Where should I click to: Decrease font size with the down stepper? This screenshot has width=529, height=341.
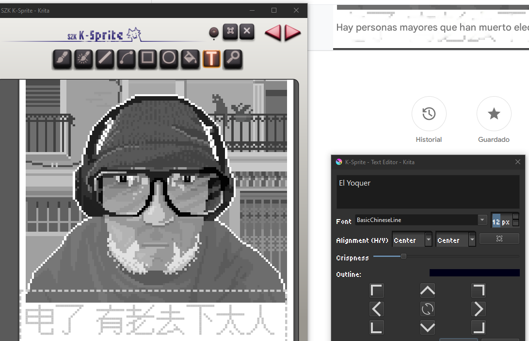click(516, 223)
